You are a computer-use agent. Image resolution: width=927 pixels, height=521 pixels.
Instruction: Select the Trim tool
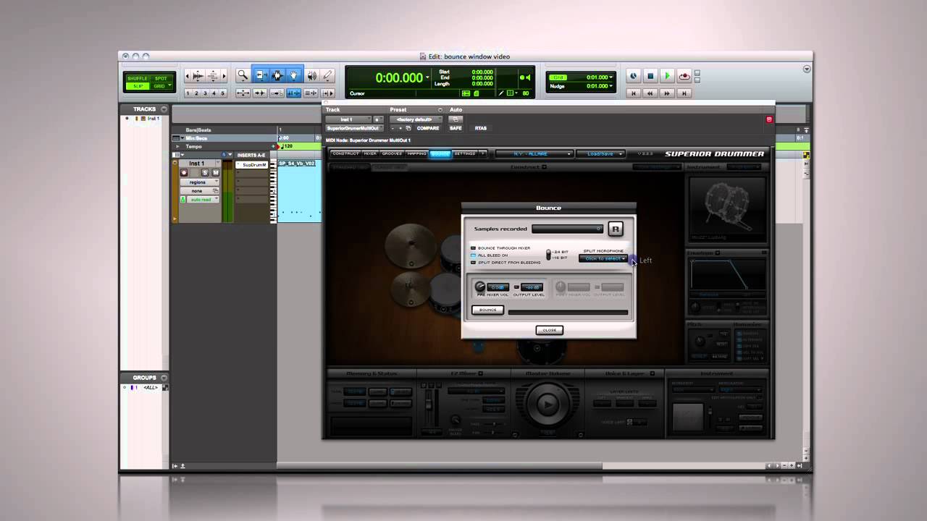tap(262, 75)
